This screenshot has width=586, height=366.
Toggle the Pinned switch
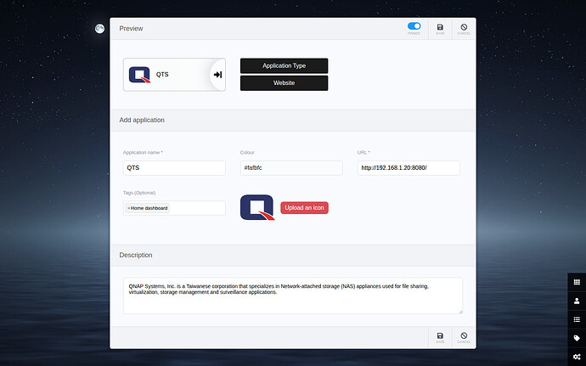pos(414,26)
